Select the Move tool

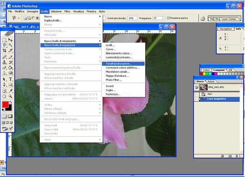pos(10,39)
